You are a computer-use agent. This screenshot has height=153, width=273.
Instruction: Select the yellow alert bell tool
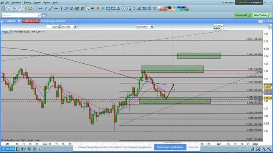[x=30, y=8]
